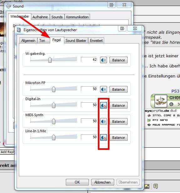Viewport: 180px width, 193px height.
Task: Click the speaker icon in Lautsprecher title bar
Action: (19, 30)
